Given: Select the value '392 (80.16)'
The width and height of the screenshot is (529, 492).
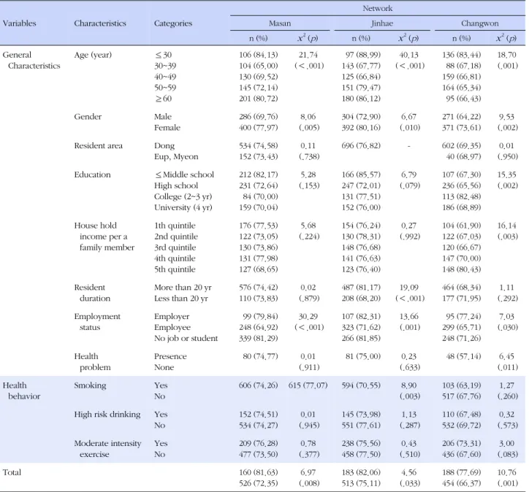Looking at the screenshot, I should tap(361, 128).
